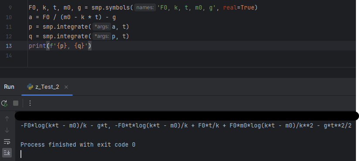This screenshot has width=359, height=161.
Task: Click line number 14 in the gutter
Action: 9,56
